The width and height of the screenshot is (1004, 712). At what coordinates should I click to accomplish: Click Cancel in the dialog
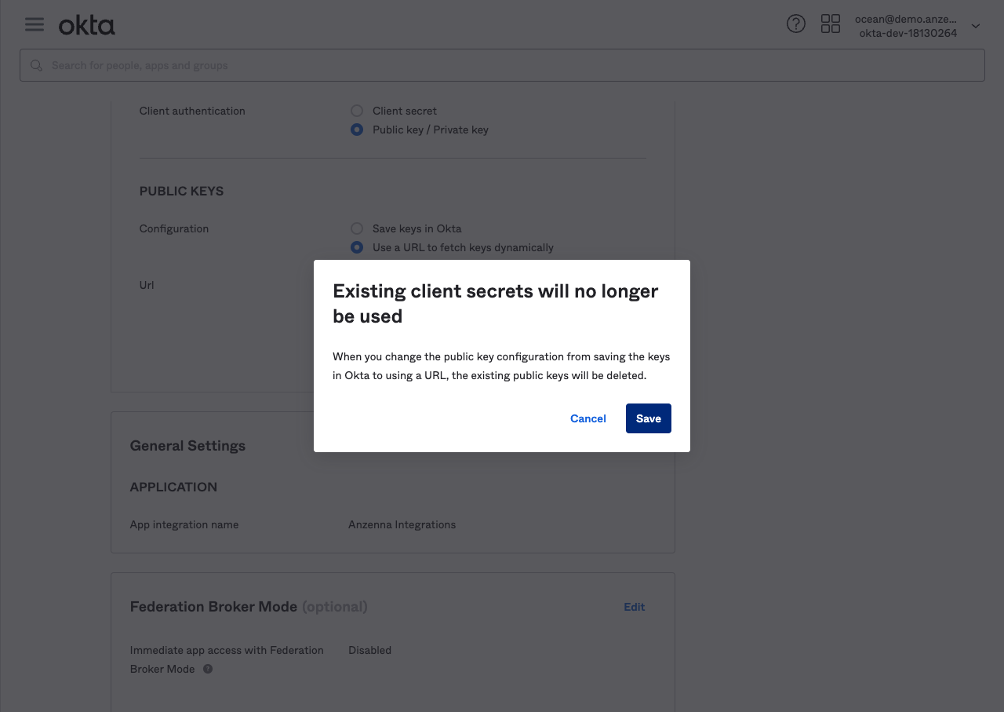[587, 418]
